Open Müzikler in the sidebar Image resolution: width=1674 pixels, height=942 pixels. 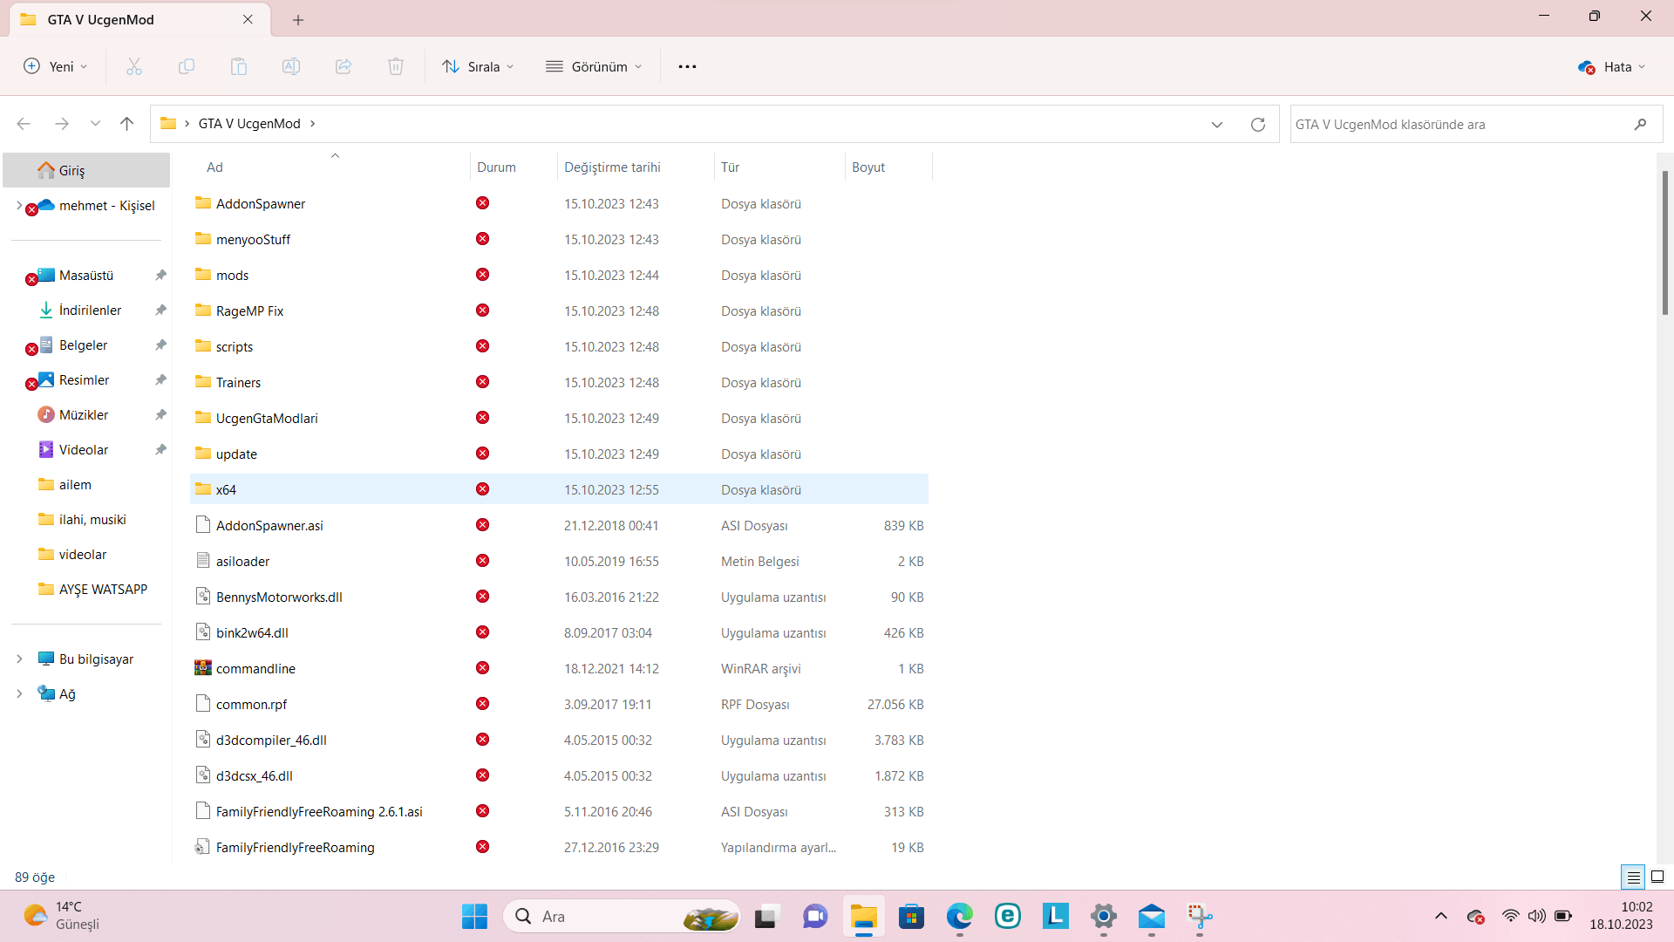point(86,415)
